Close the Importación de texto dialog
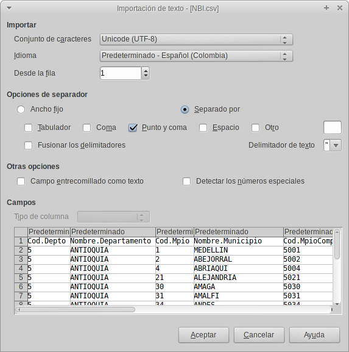 tap(340, 8)
